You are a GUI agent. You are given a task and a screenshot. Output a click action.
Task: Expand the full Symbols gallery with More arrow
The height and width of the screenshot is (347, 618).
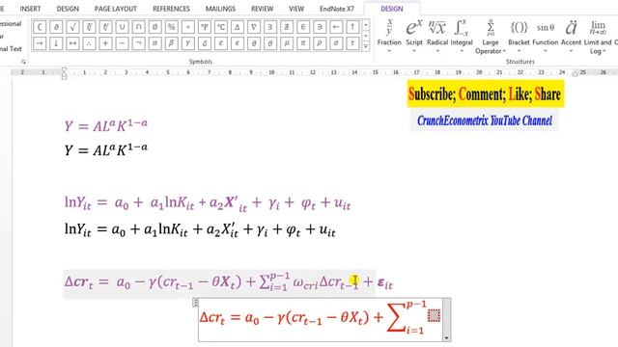pyautogui.click(x=366, y=46)
